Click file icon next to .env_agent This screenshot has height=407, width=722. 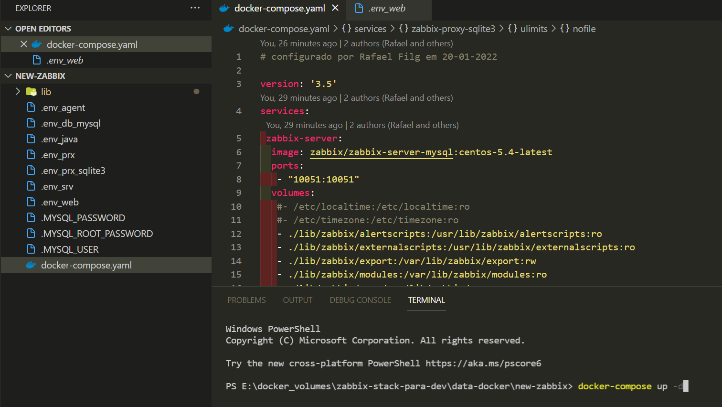(31, 107)
